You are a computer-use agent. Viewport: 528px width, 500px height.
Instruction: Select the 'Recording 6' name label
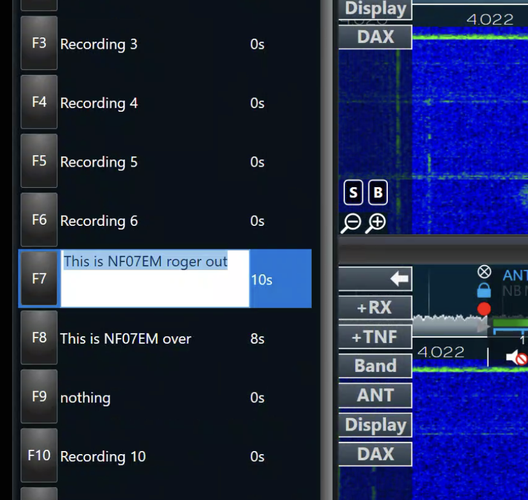pyautogui.click(x=98, y=221)
